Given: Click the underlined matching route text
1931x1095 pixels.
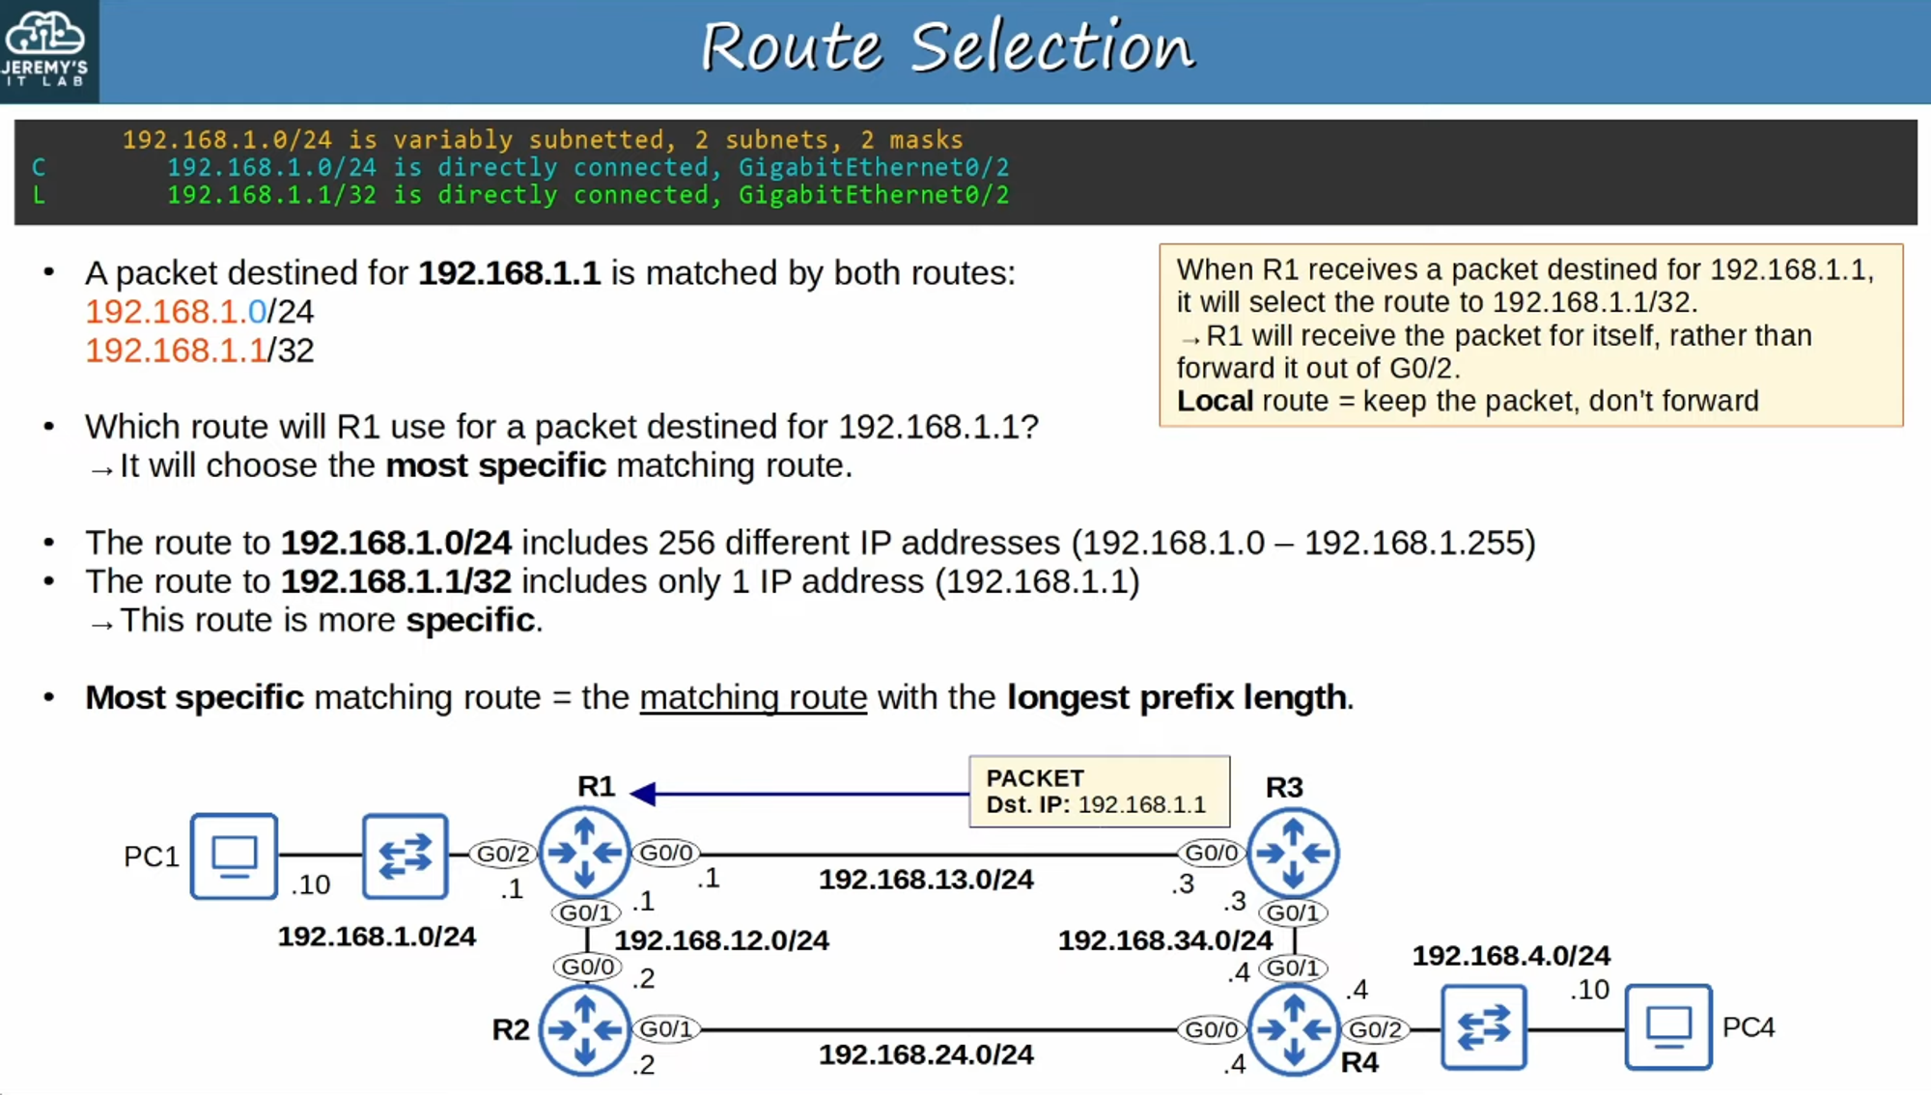Looking at the screenshot, I should coord(752,697).
